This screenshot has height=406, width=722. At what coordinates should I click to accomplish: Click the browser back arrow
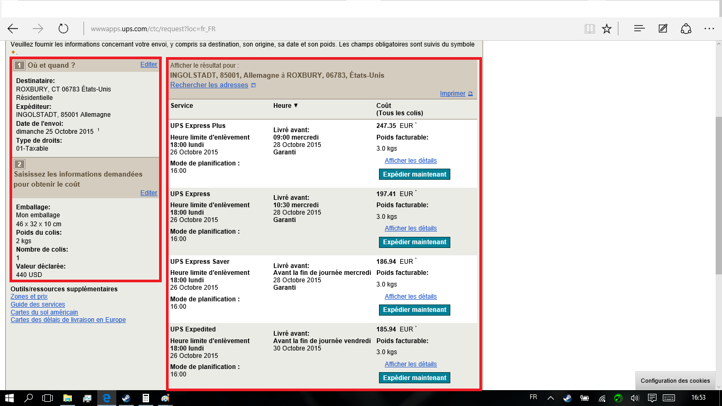(13, 29)
